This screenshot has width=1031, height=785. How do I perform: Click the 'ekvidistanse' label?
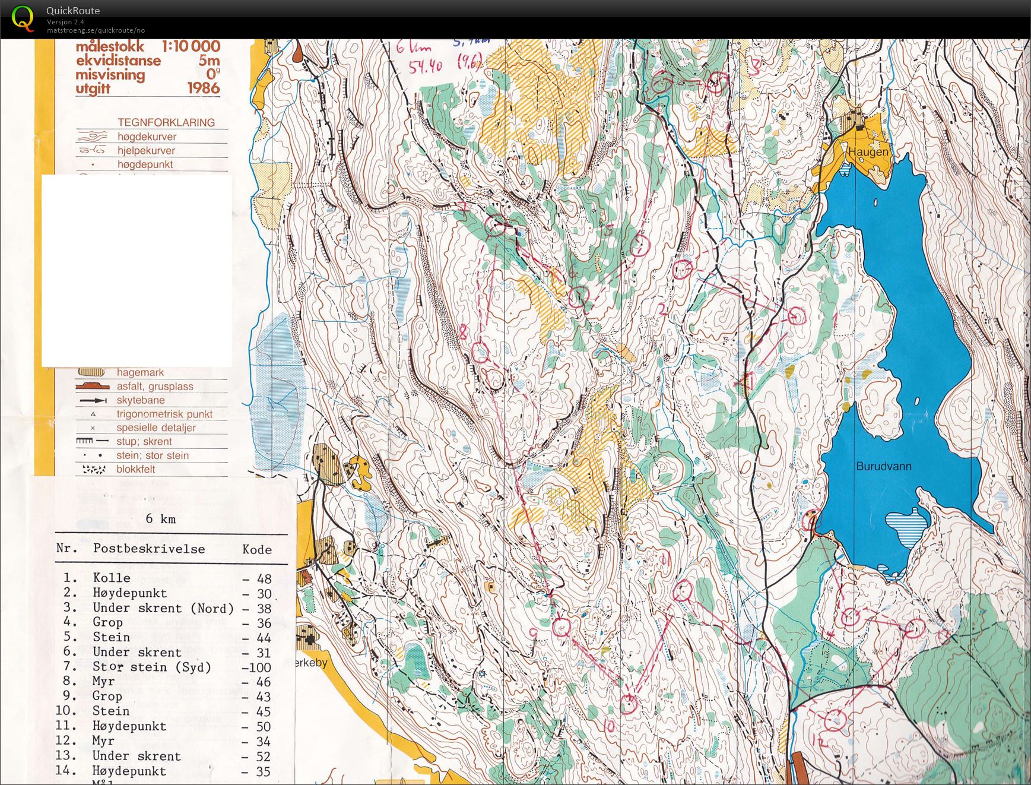pyautogui.click(x=118, y=61)
